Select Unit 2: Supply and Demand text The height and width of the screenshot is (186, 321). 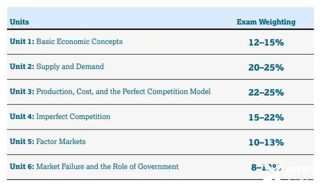coord(57,66)
